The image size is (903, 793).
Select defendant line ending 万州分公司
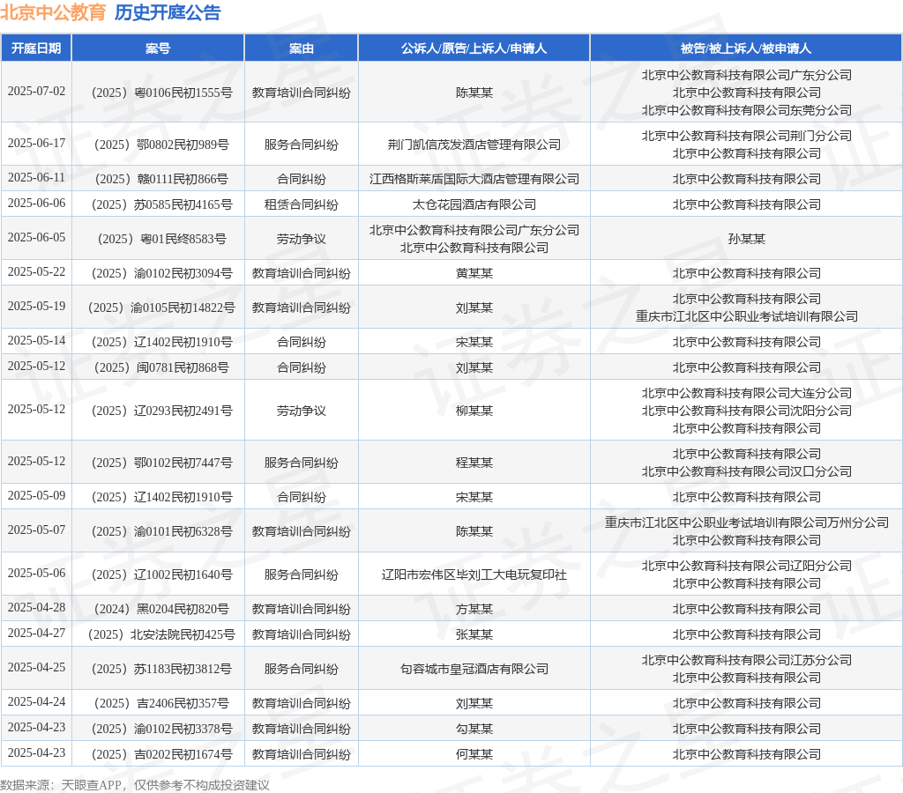746,522
